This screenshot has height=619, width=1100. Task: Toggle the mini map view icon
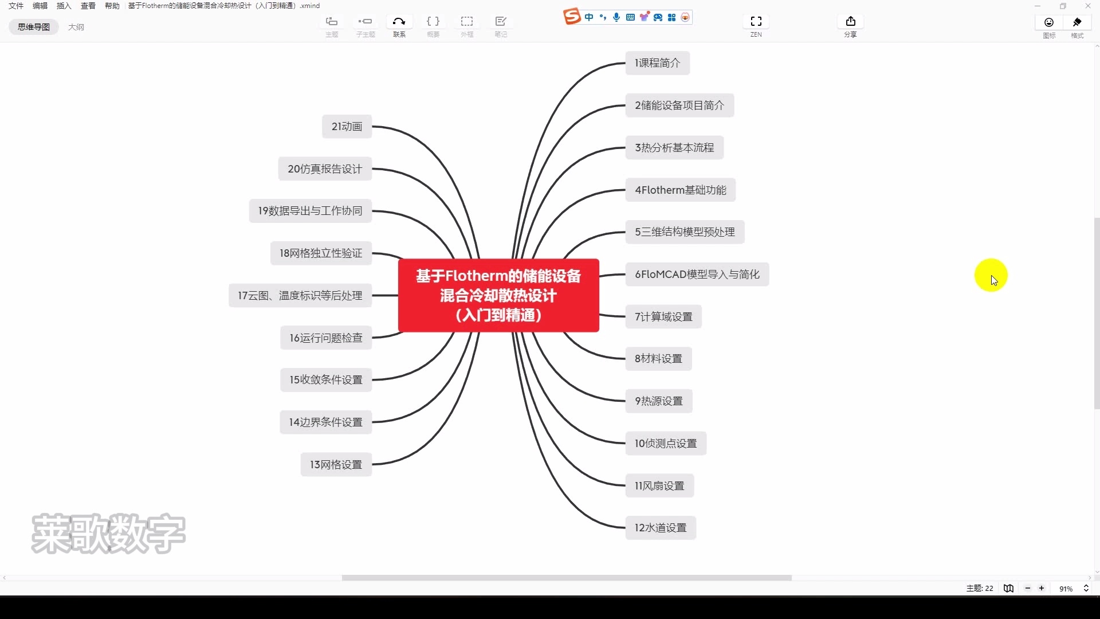point(1008,589)
